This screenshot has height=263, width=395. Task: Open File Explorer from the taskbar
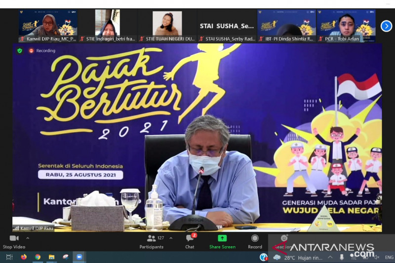52,257
